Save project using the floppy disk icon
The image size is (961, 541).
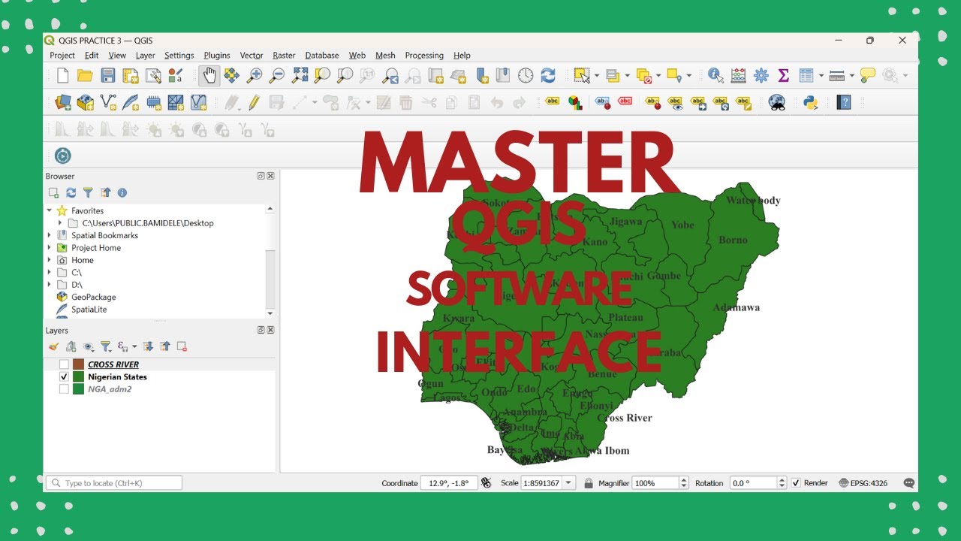[x=107, y=75]
